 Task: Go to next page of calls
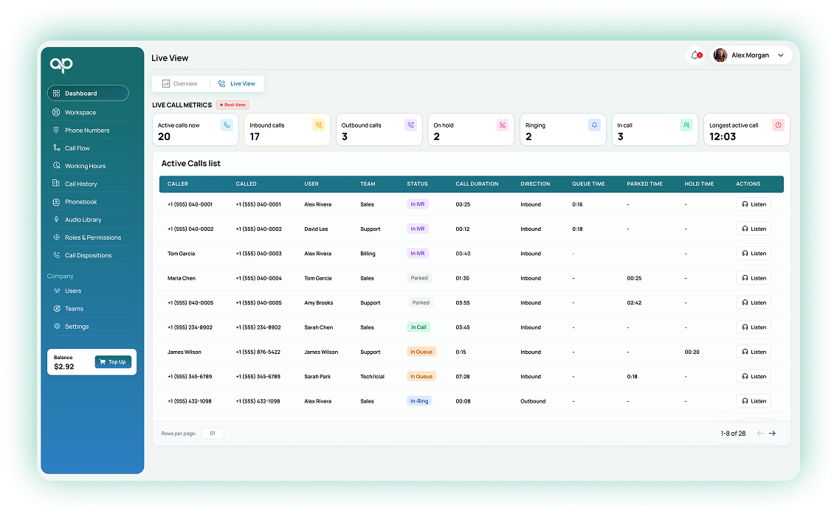click(x=772, y=434)
